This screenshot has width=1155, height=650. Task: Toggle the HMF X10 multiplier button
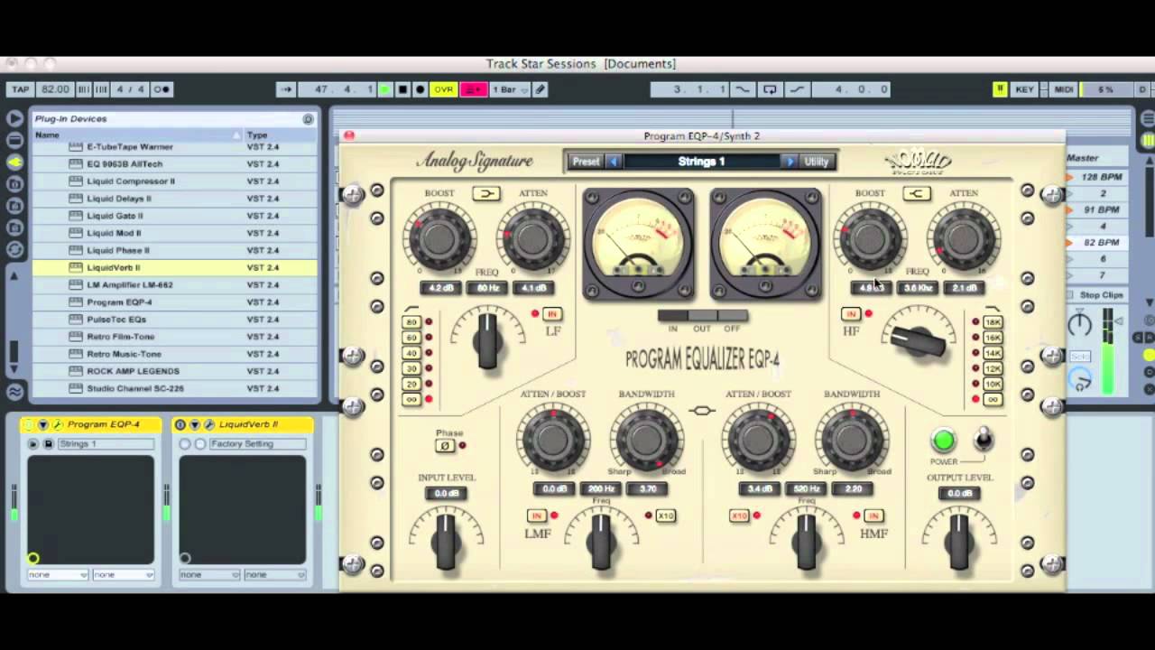point(739,516)
